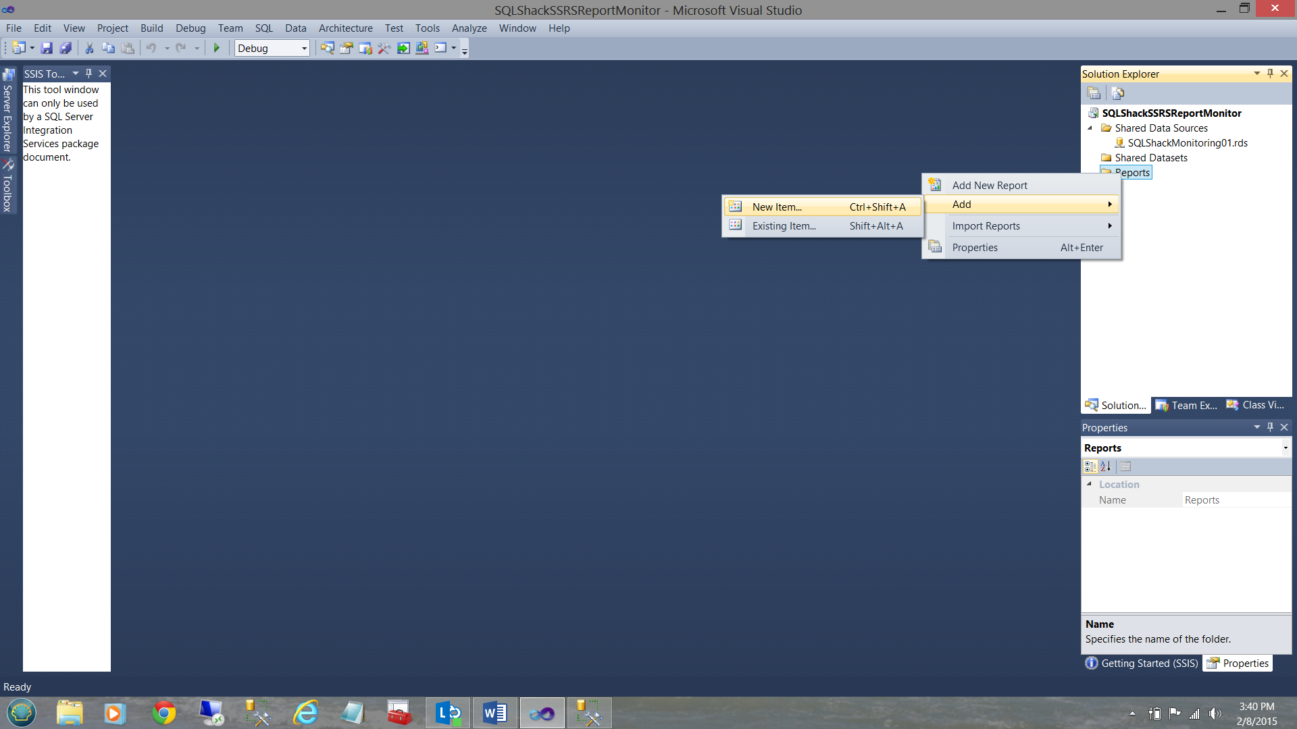
Task: Toggle auto-hide pin on SSIS Toolbox panel
Action: (88, 74)
